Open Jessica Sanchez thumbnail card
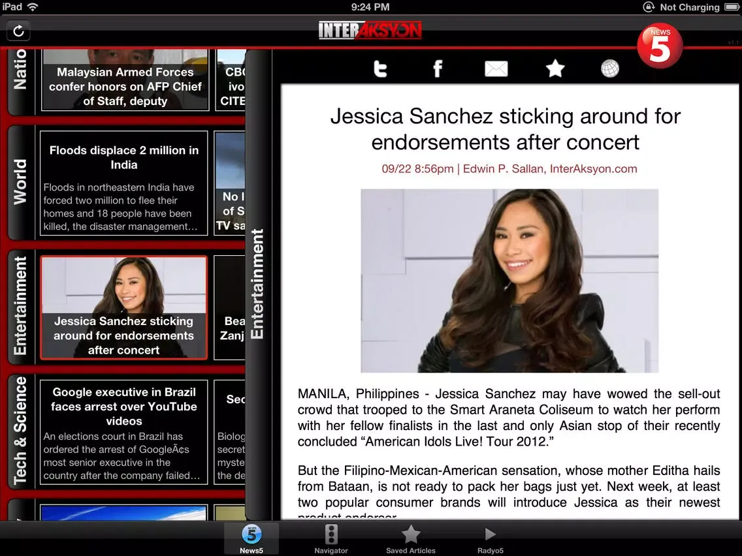Screen dimensions: 742x556 pos(124,308)
